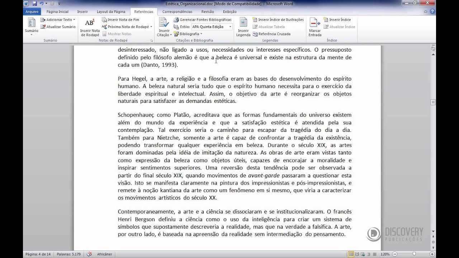Click the proofing errors icon in status bar

point(90,254)
